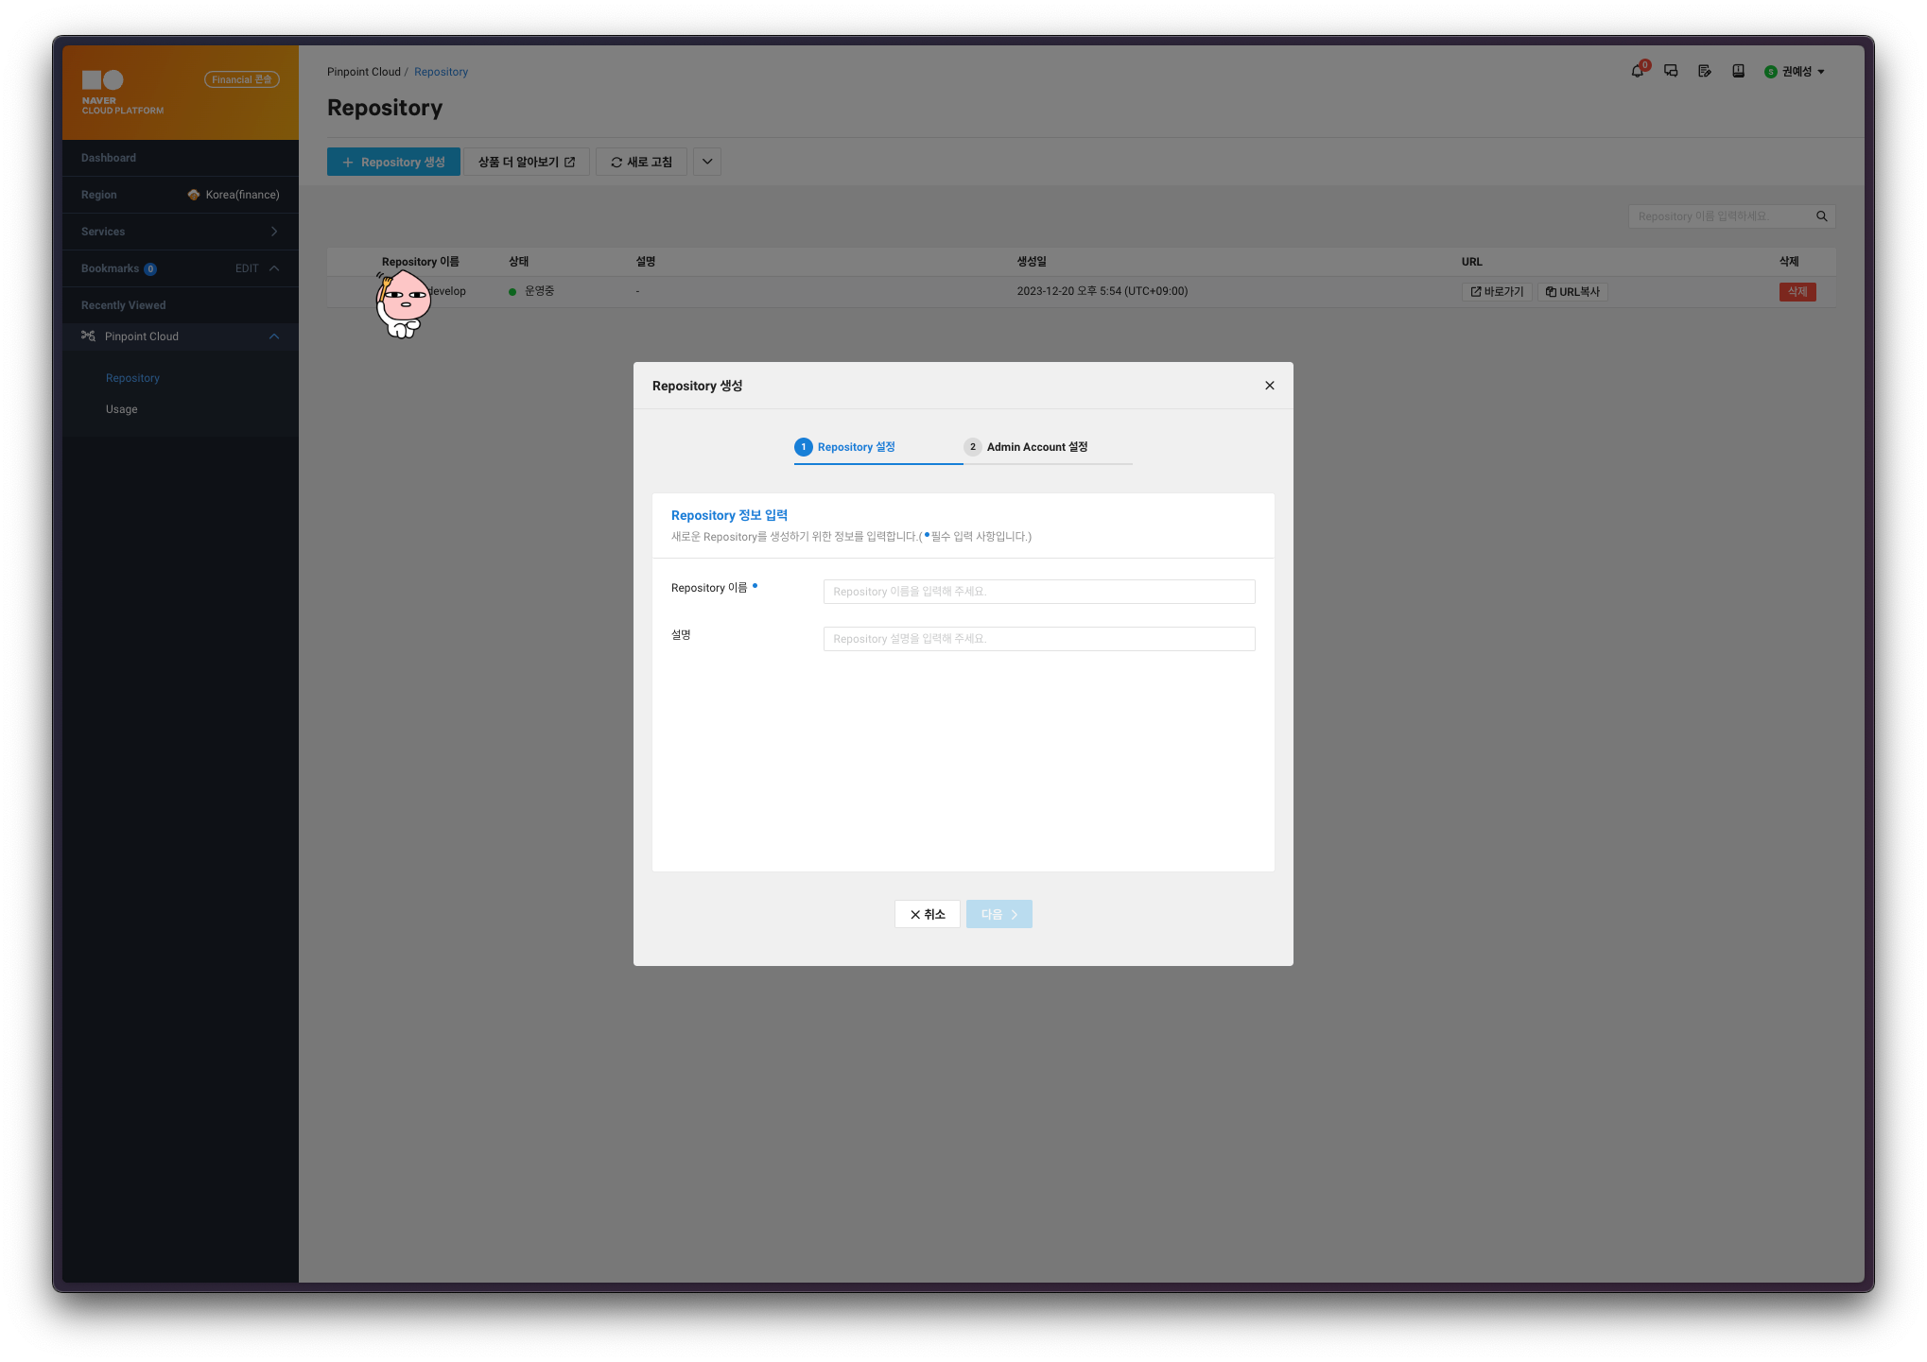Click the 취소 cancel button
The image size is (1927, 1362).
tap(927, 914)
